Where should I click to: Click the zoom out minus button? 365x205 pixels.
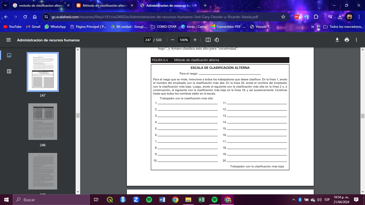click(173, 40)
